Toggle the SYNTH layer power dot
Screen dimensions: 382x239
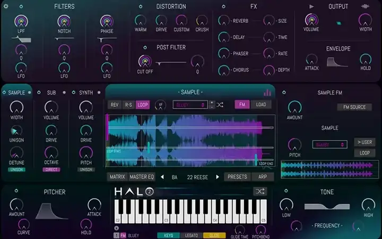point(74,92)
